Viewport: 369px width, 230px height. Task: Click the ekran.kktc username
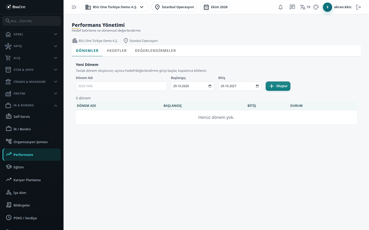pyautogui.click(x=343, y=7)
